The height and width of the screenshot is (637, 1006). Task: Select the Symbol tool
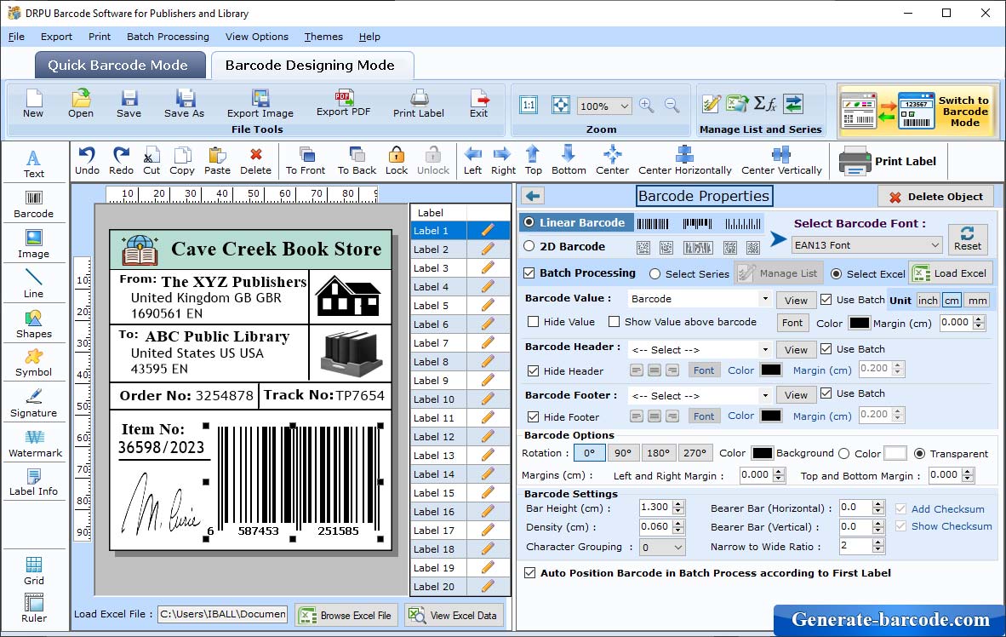[x=33, y=363]
